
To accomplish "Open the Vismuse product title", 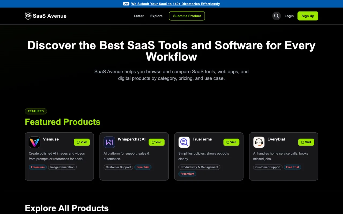I will pos(51,139).
